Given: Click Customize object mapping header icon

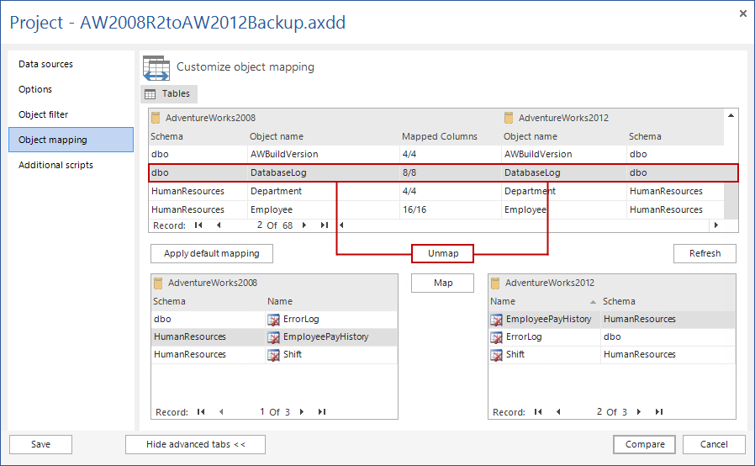Looking at the screenshot, I should 156,68.
